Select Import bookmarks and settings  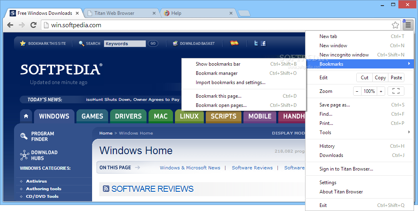click(244, 82)
